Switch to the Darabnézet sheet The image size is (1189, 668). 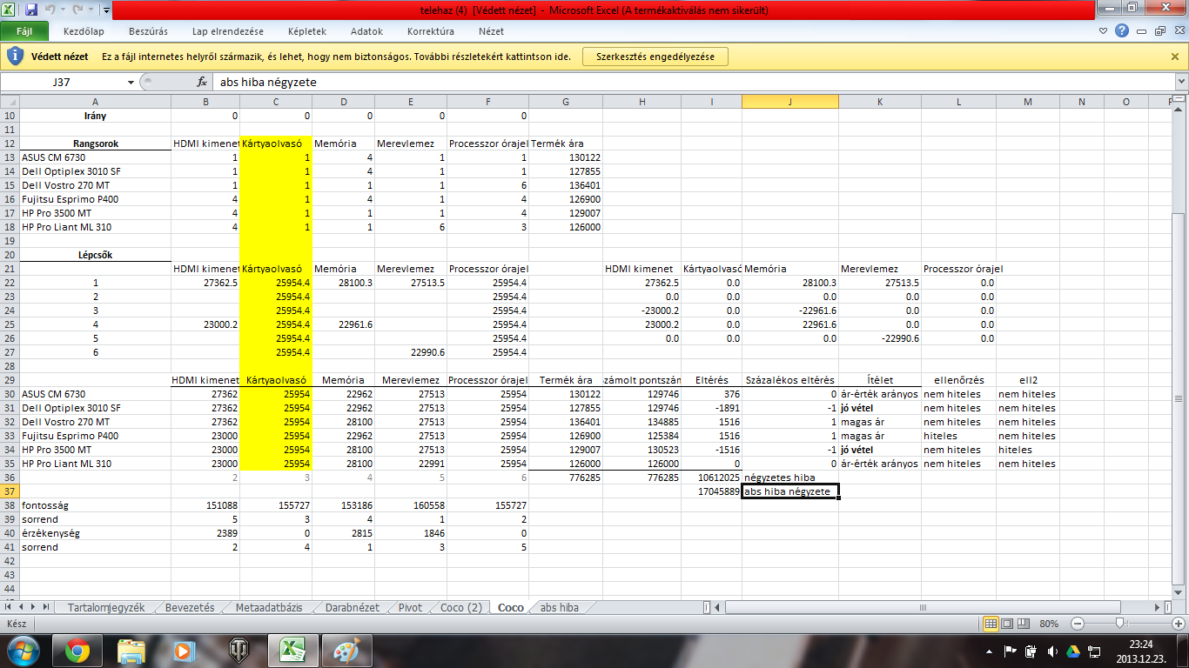[x=353, y=607]
